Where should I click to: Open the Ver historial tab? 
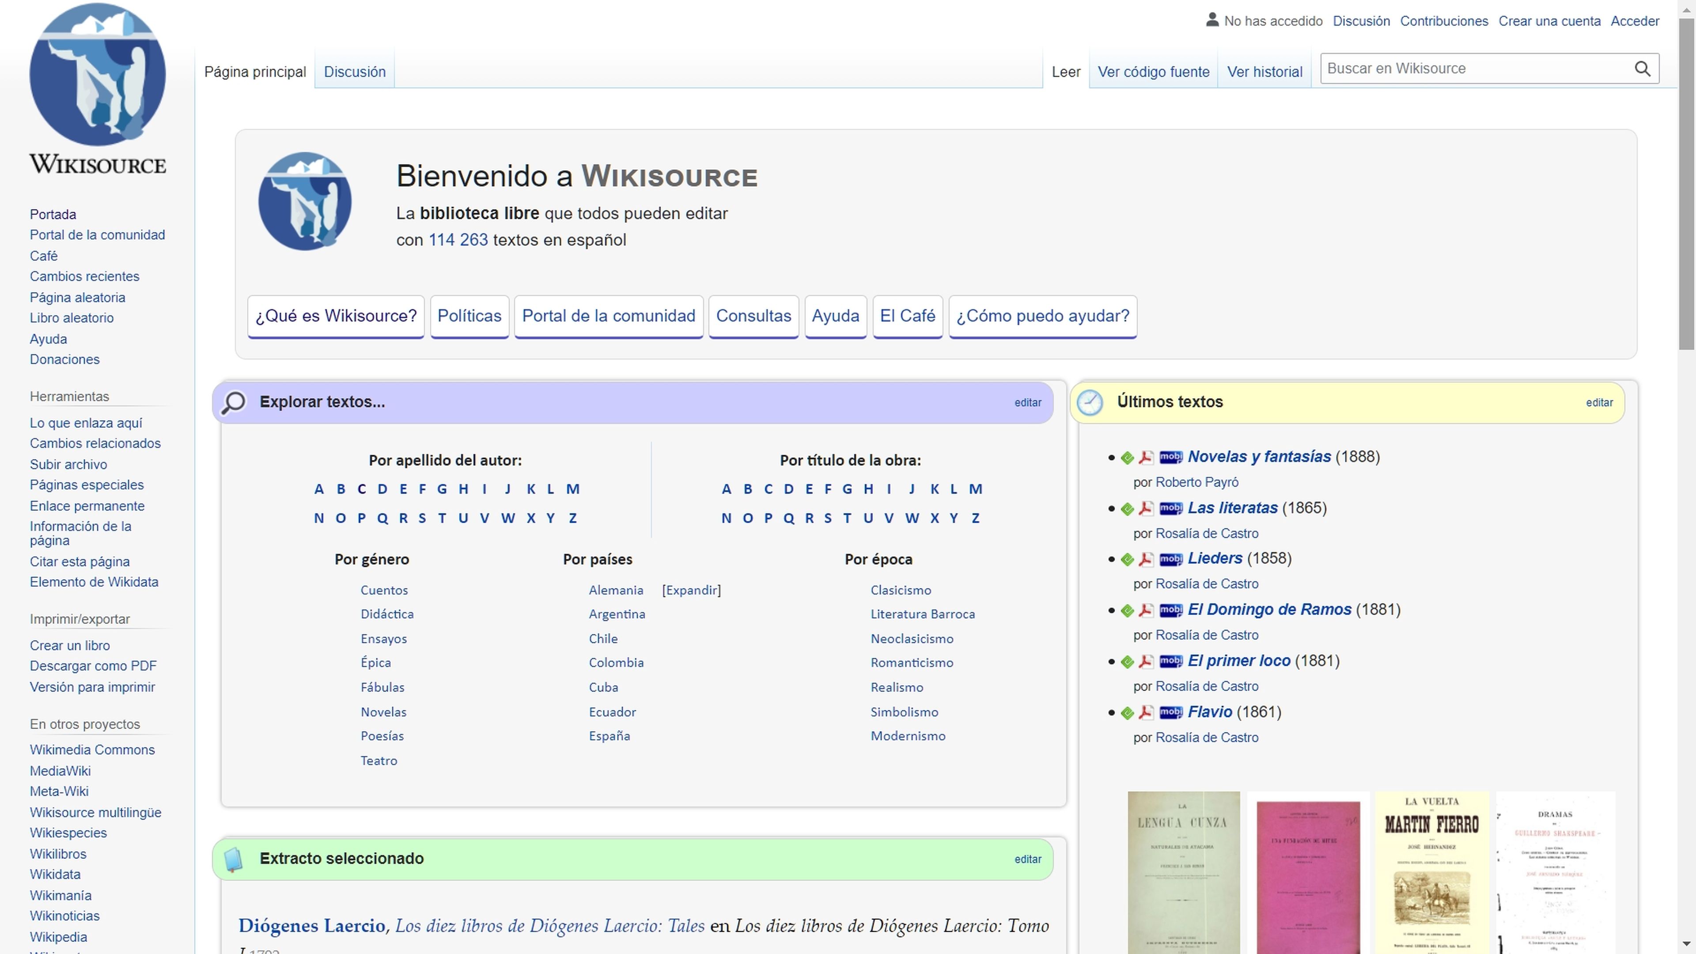[1265, 72]
